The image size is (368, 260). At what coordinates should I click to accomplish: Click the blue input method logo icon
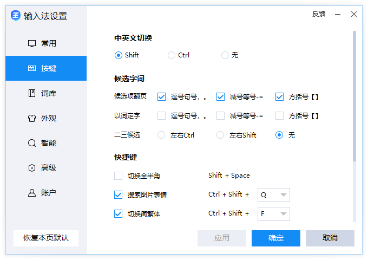[16, 15]
